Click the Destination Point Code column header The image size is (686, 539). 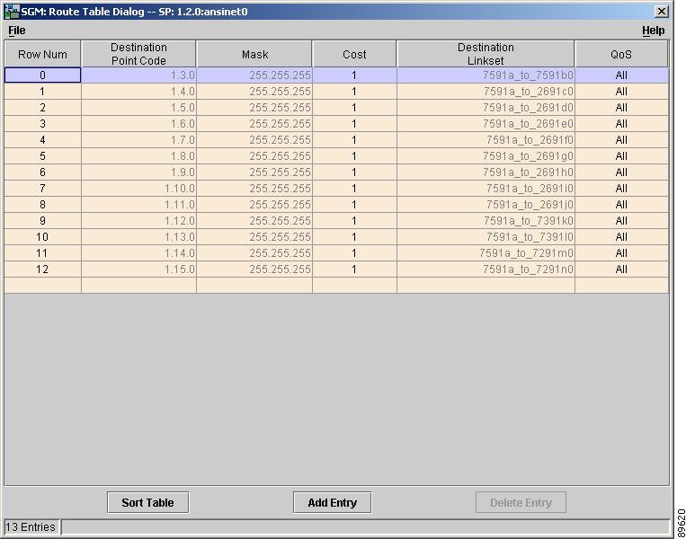[138, 54]
